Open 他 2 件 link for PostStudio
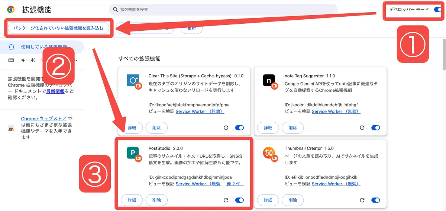 click(x=235, y=184)
